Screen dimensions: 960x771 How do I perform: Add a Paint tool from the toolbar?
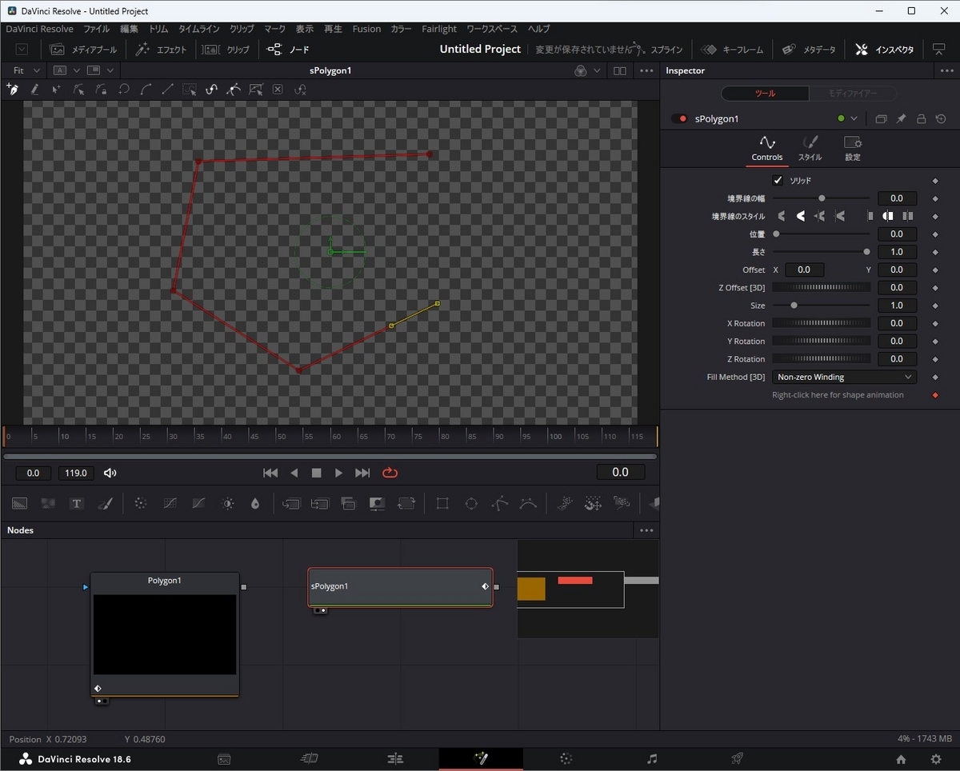pyautogui.click(x=105, y=504)
